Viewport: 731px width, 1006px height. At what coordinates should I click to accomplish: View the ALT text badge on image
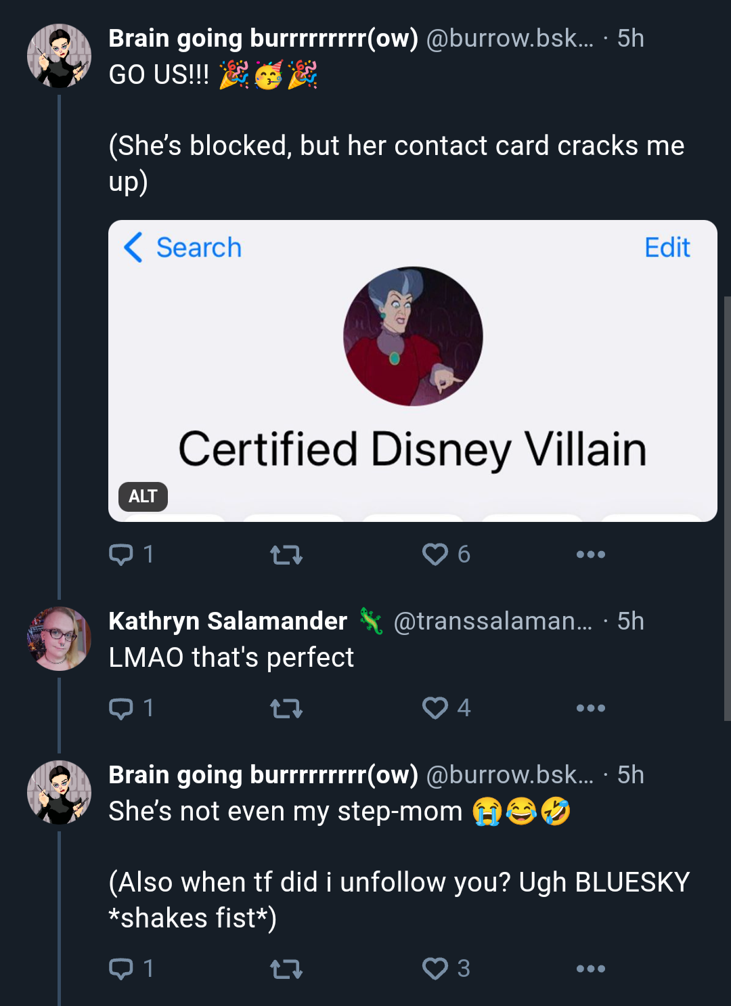143,496
